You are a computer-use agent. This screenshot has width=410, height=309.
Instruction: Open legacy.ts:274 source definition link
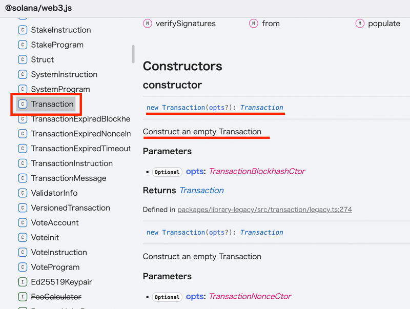tap(264, 210)
